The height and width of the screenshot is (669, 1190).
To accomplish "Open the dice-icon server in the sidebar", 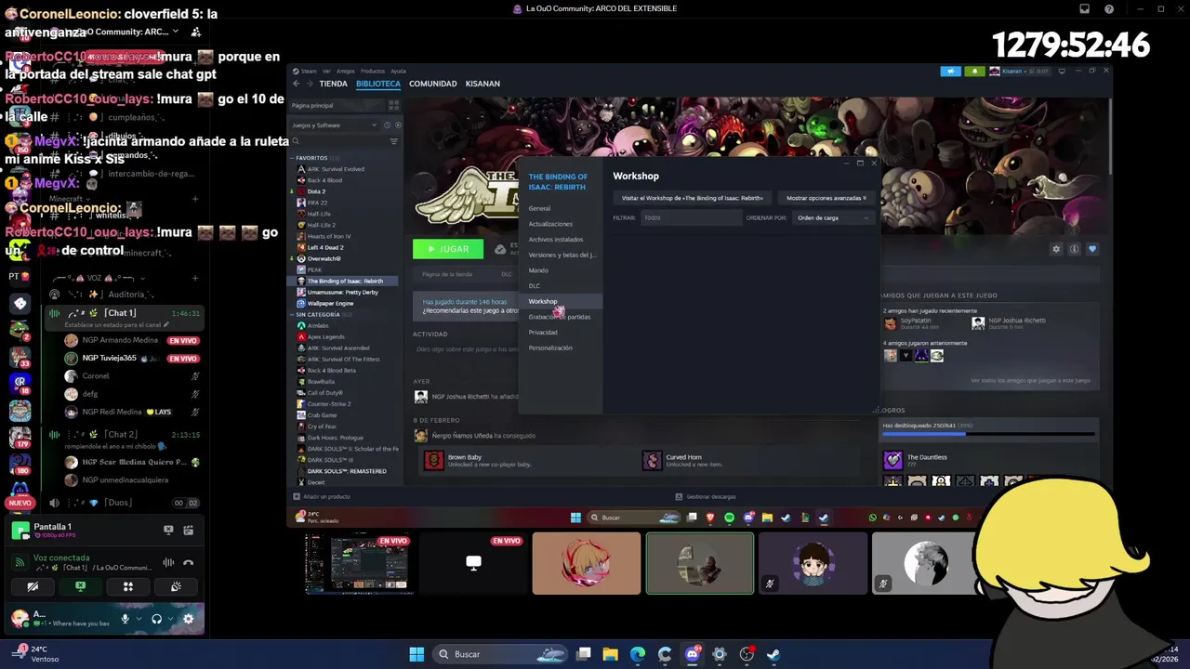I will 20,304.
